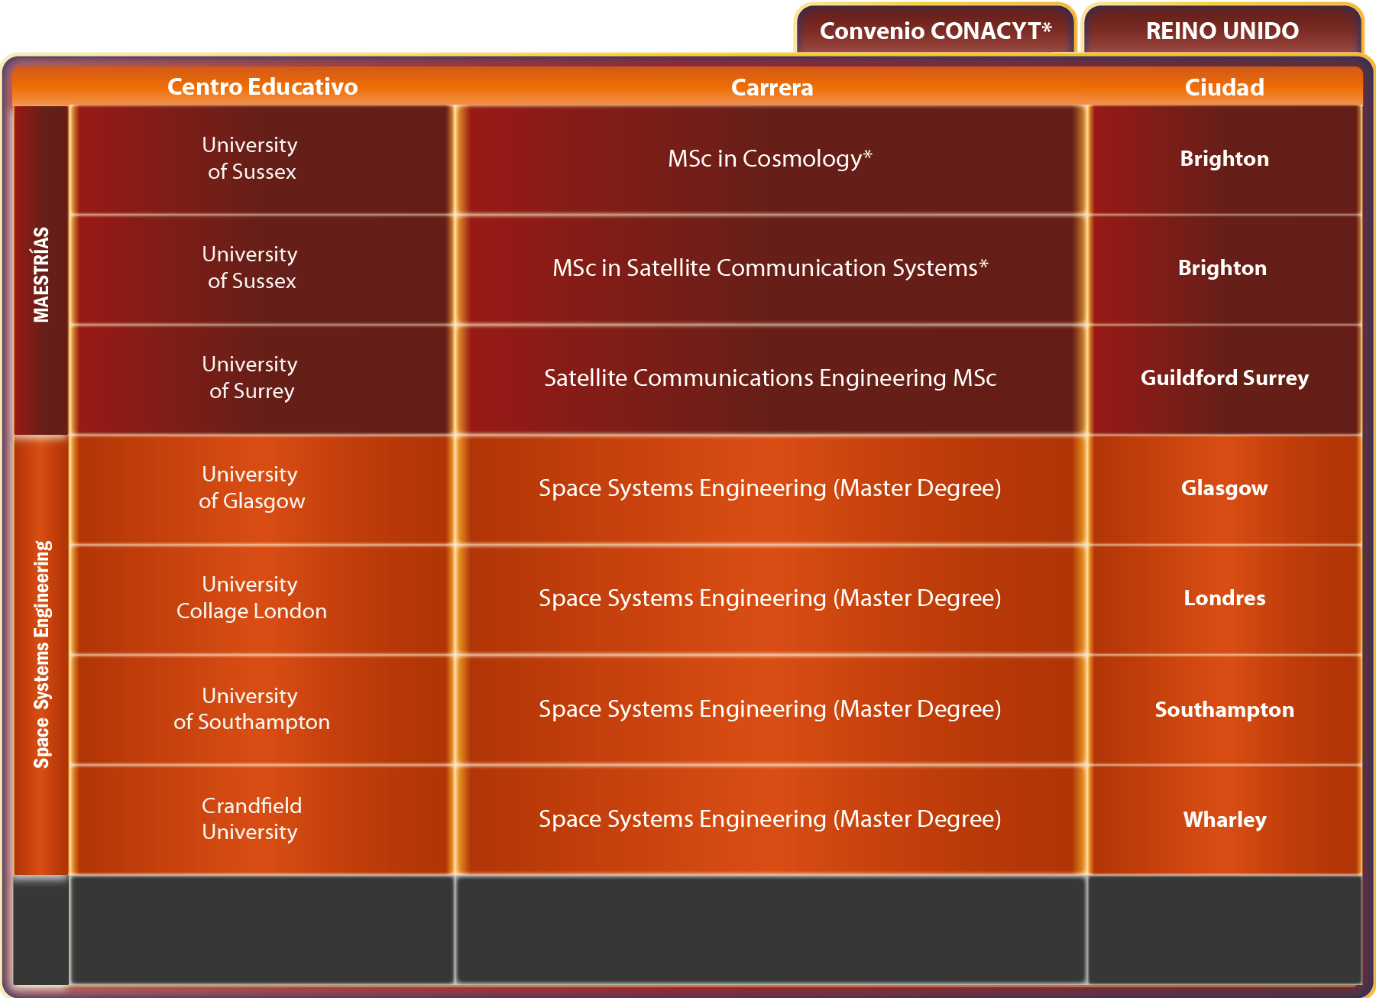This screenshot has width=1376, height=998.
Task: Open the Convenio CONACYT* tab
Action: coord(935,31)
